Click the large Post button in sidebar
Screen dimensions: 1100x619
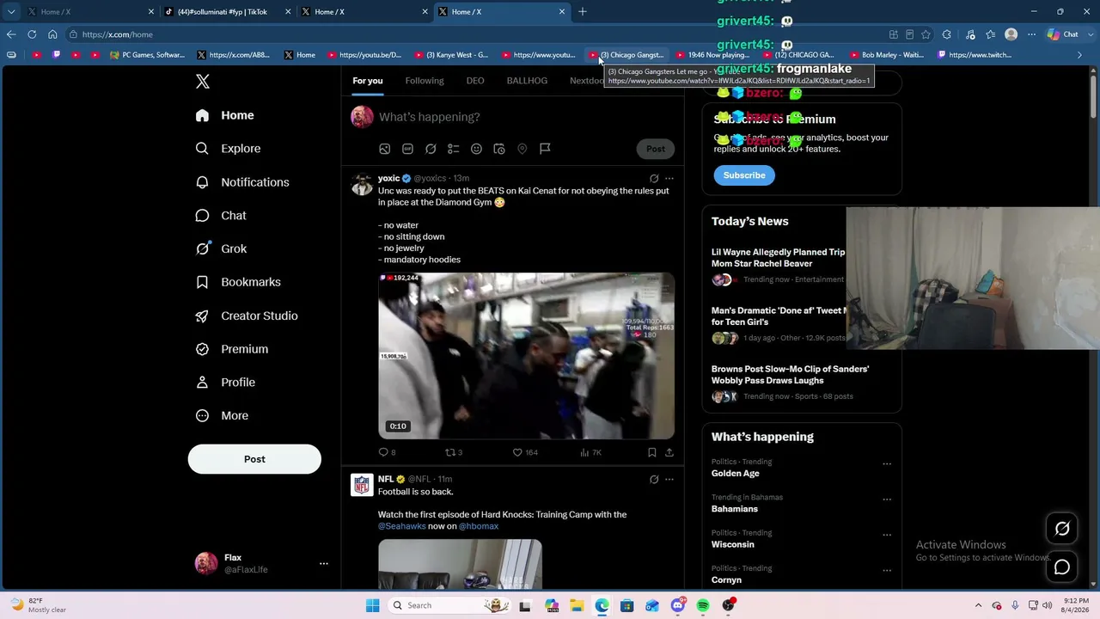point(254,459)
